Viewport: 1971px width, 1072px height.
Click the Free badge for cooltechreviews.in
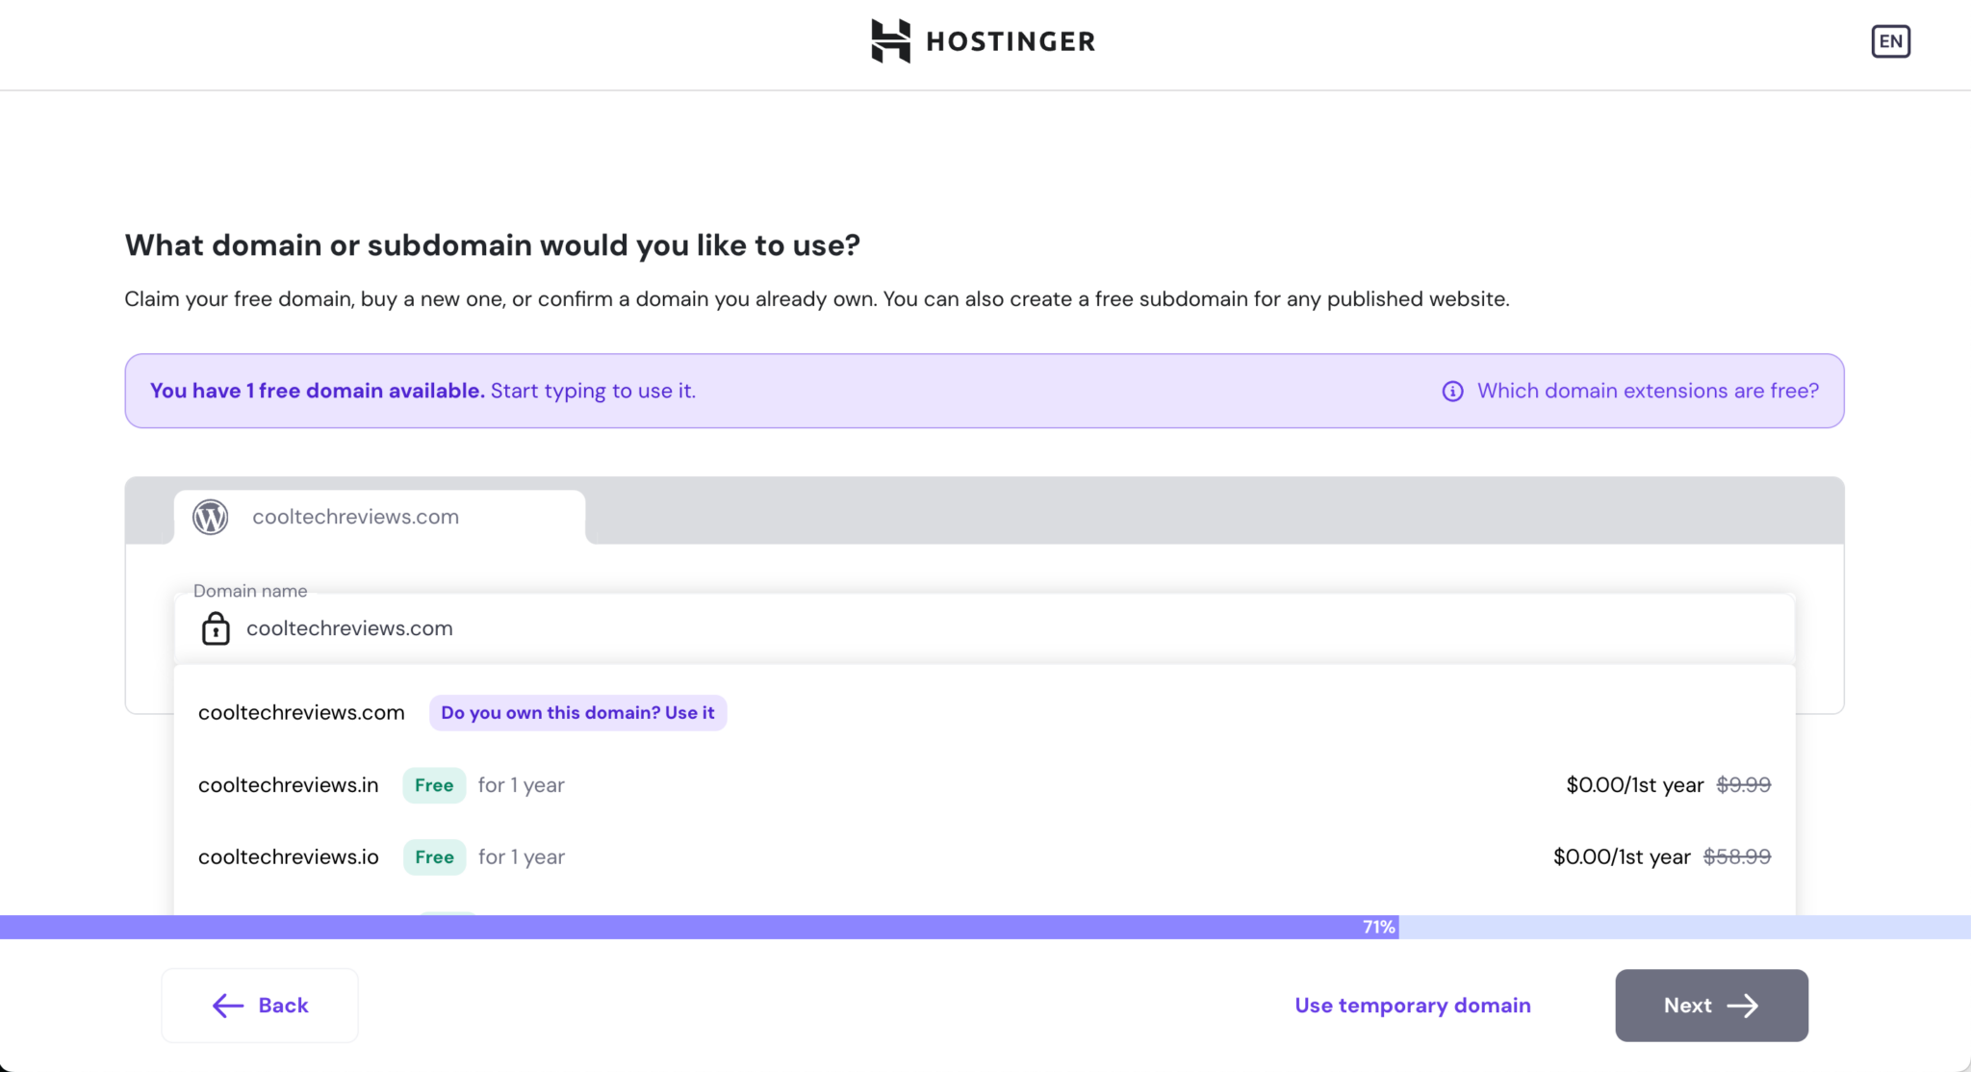click(434, 785)
